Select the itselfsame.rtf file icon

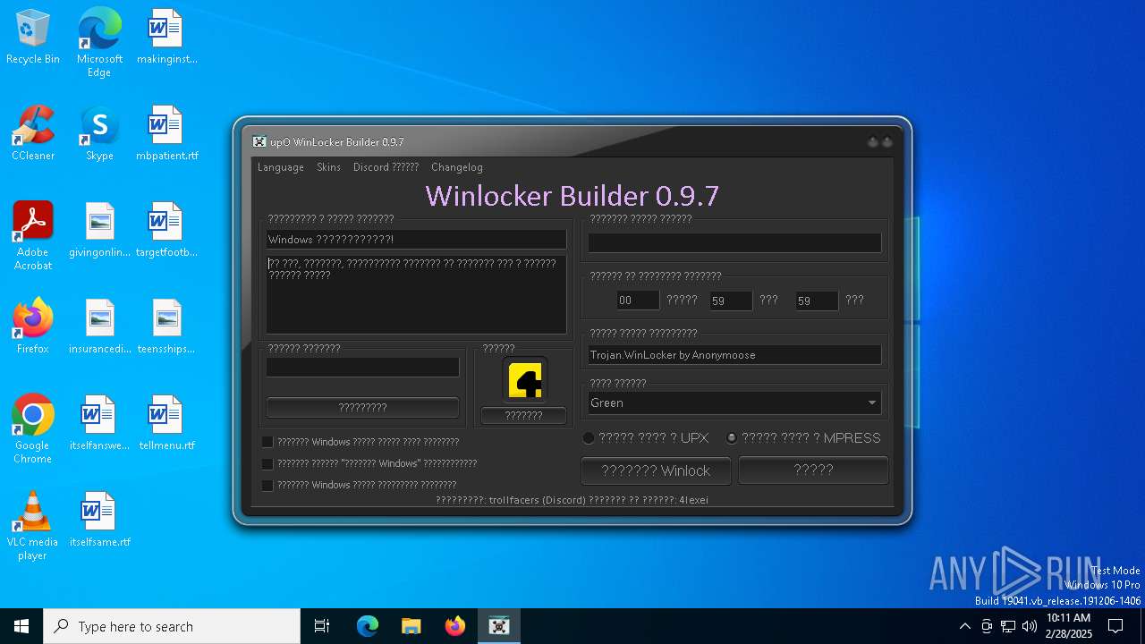(99, 521)
